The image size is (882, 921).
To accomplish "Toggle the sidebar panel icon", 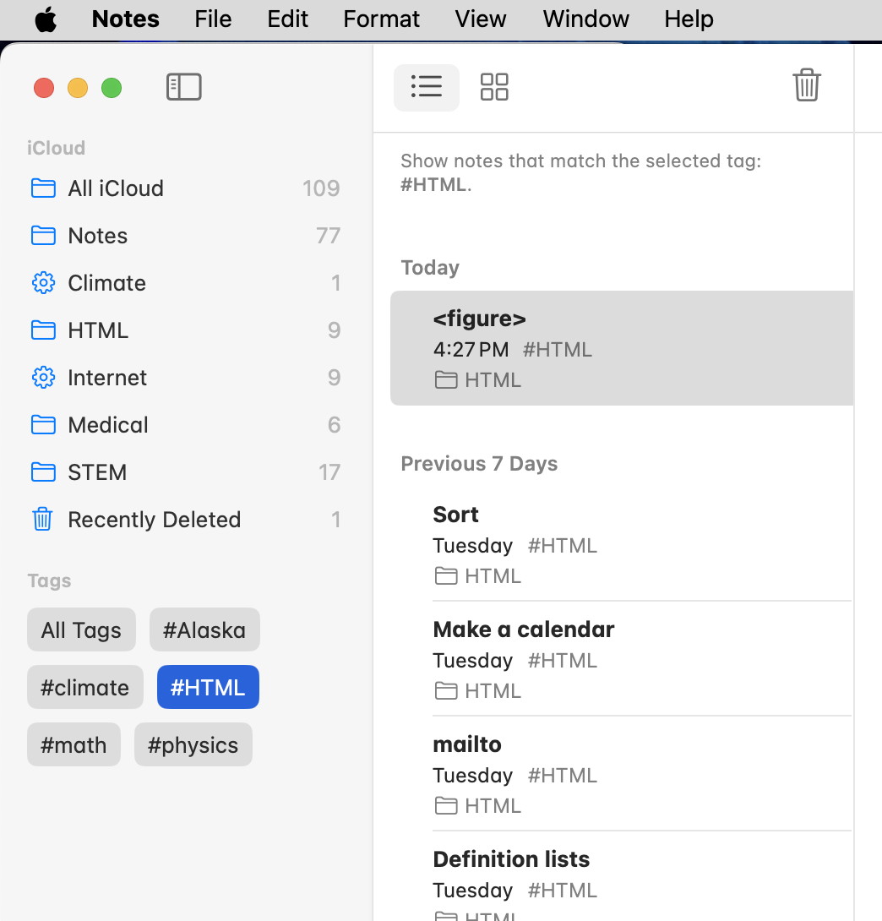I will click(x=184, y=87).
